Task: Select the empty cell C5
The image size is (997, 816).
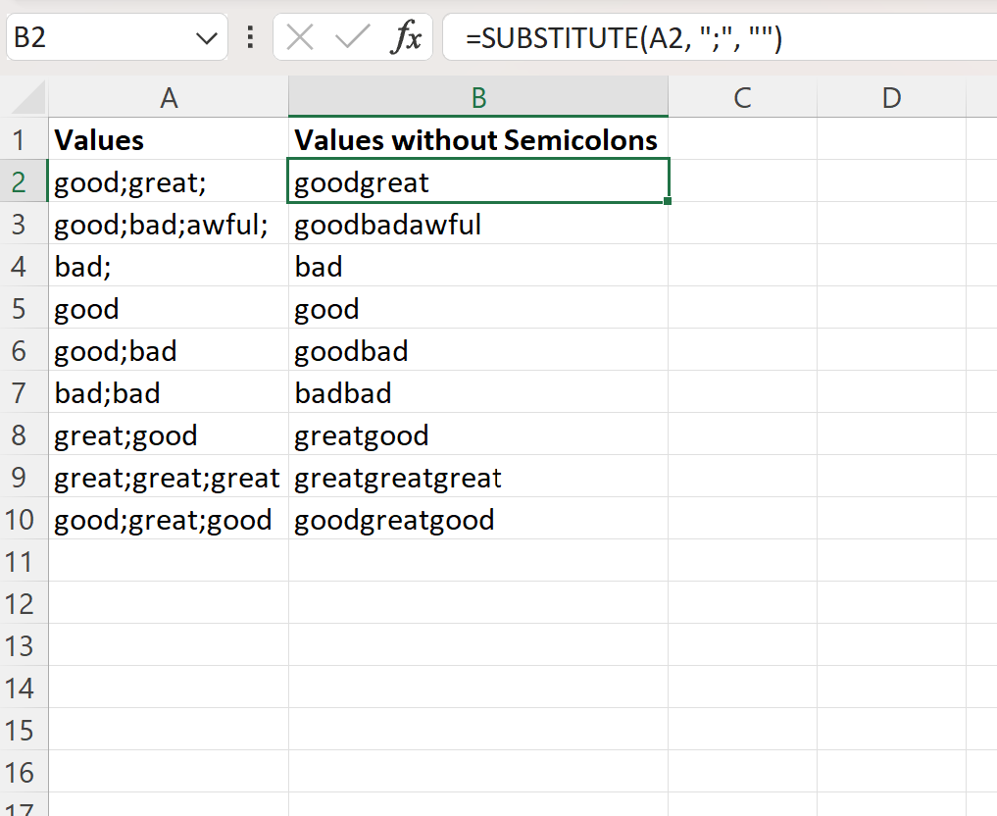Action: (742, 309)
